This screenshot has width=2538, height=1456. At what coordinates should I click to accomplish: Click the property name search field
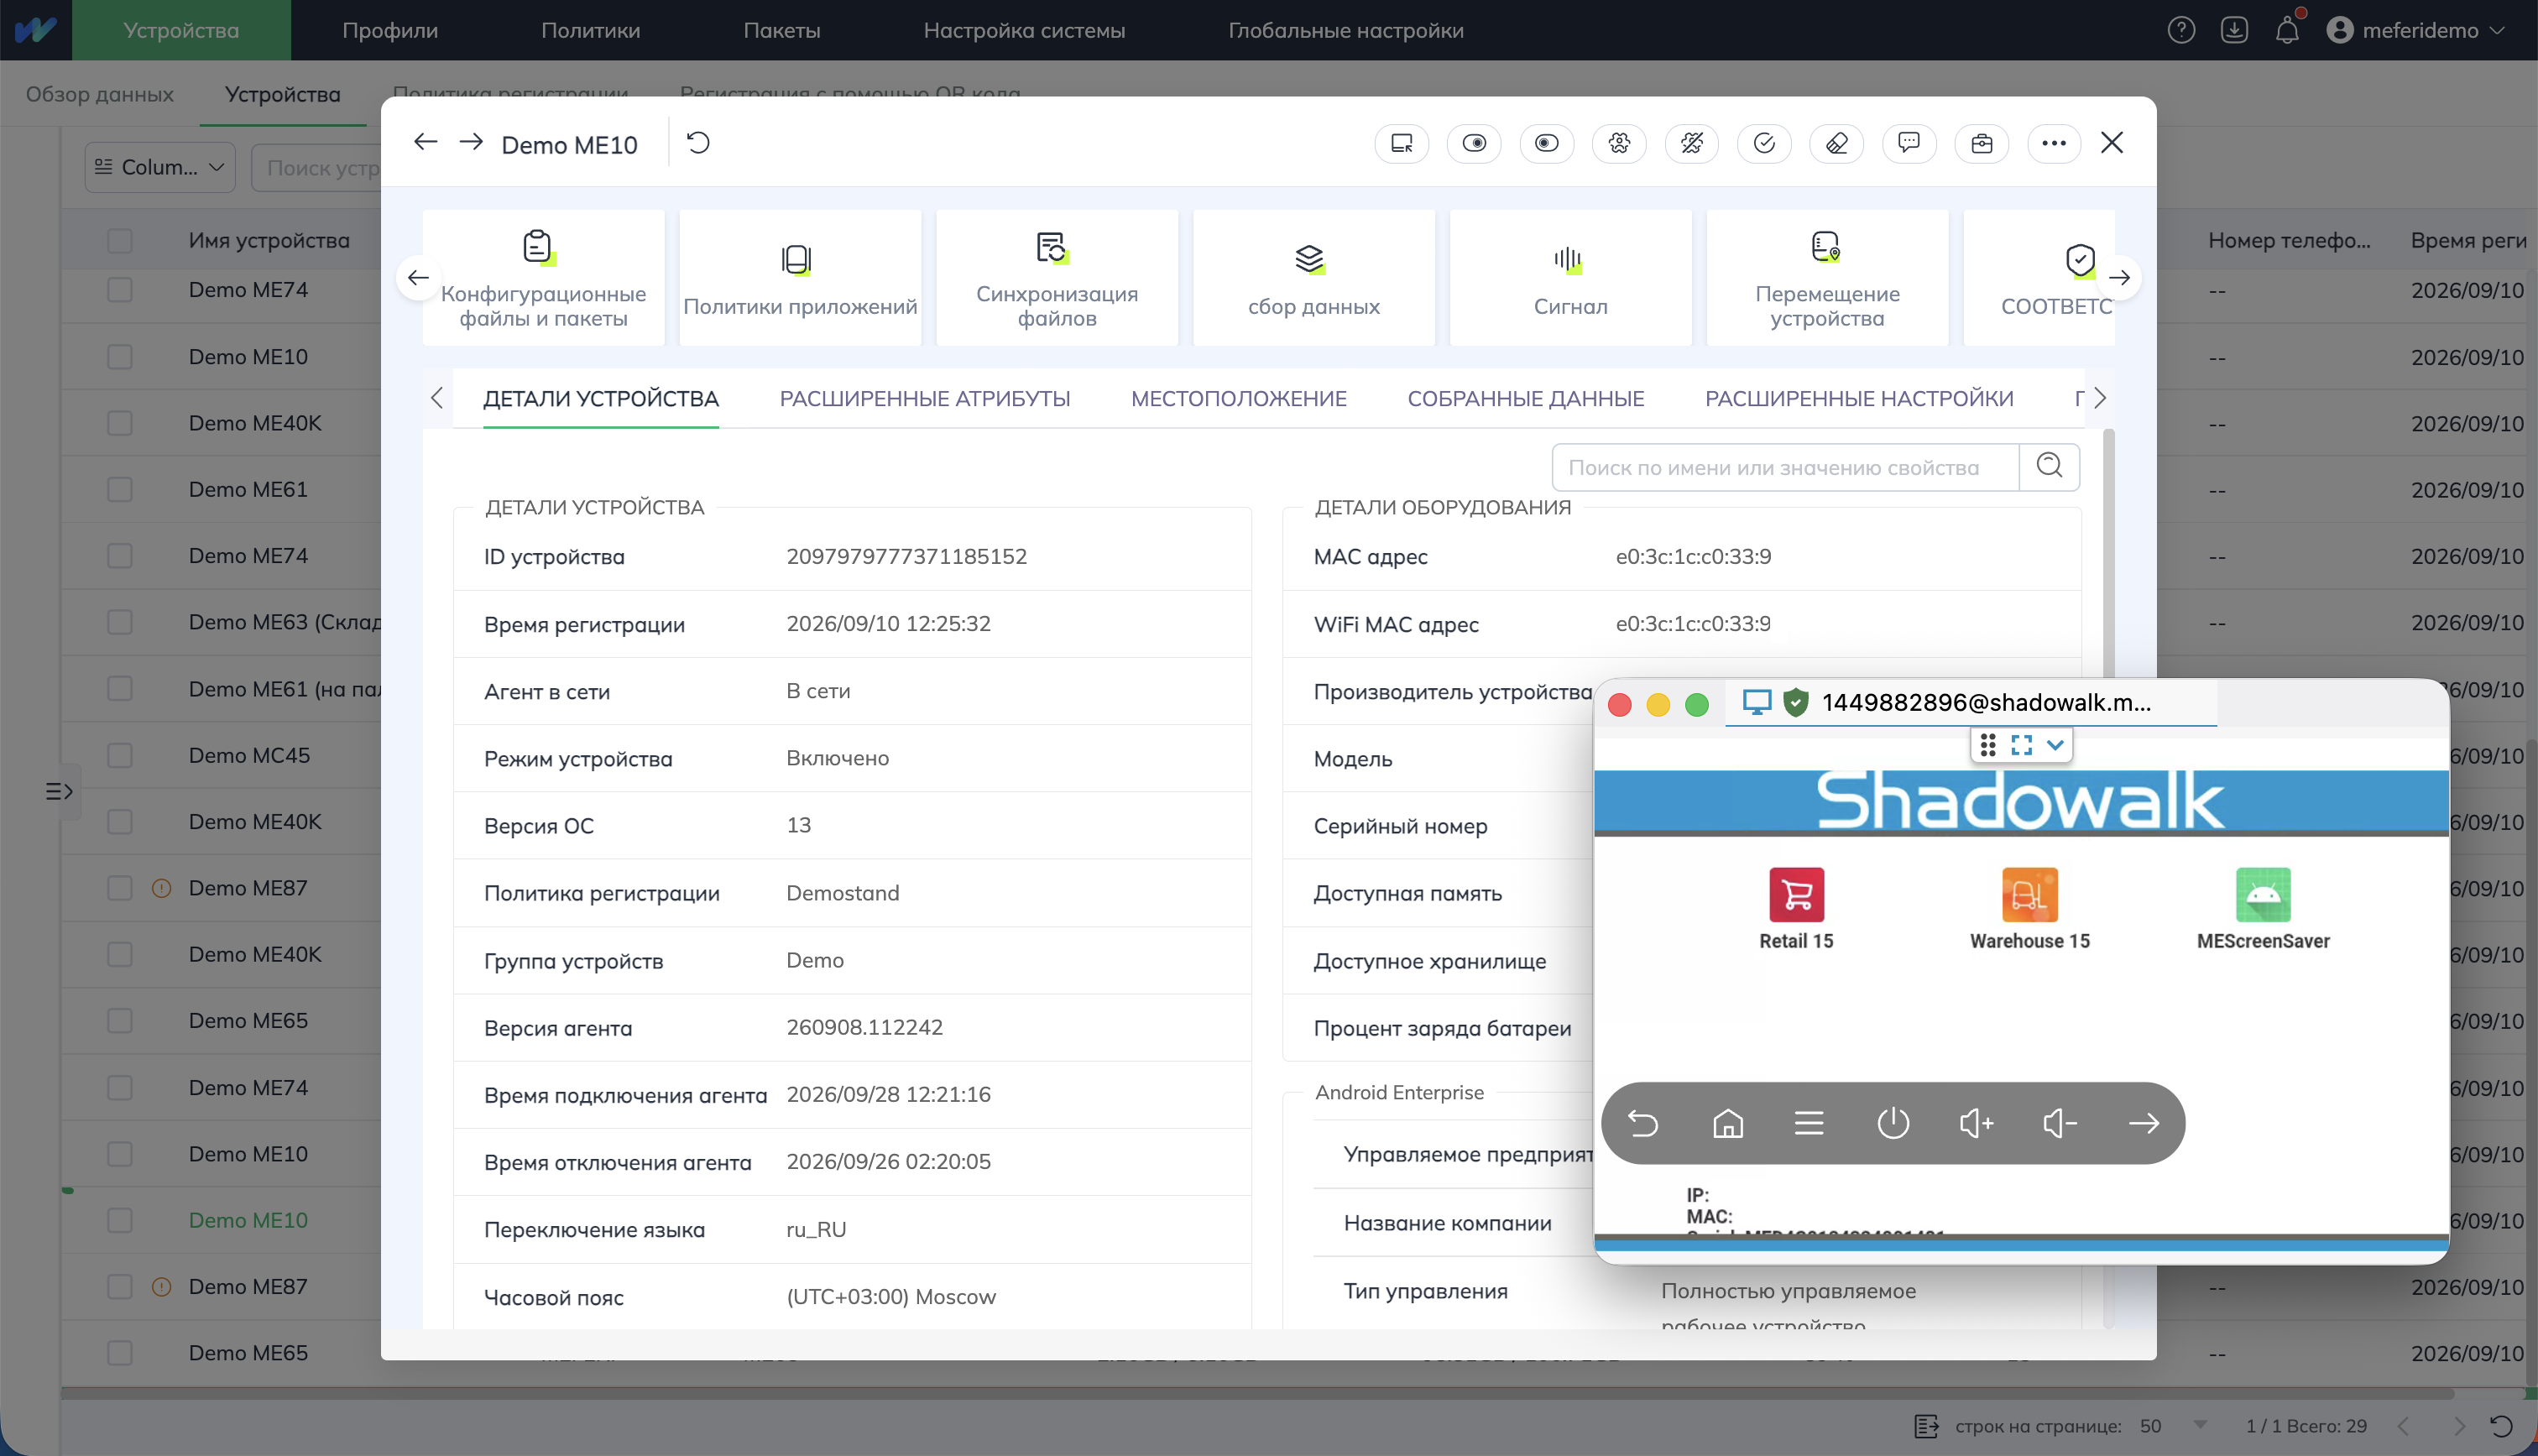pyautogui.click(x=1785, y=466)
